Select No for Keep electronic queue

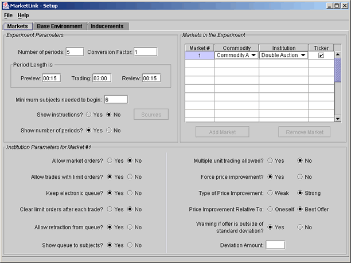(x=130, y=193)
